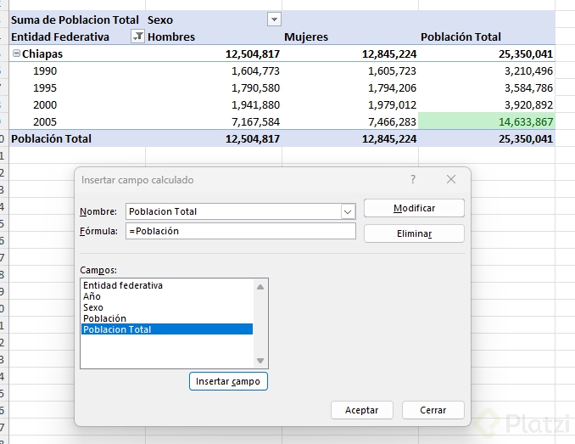Click the Insertar campo button
This screenshot has height=444, width=575.
tap(228, 382)
